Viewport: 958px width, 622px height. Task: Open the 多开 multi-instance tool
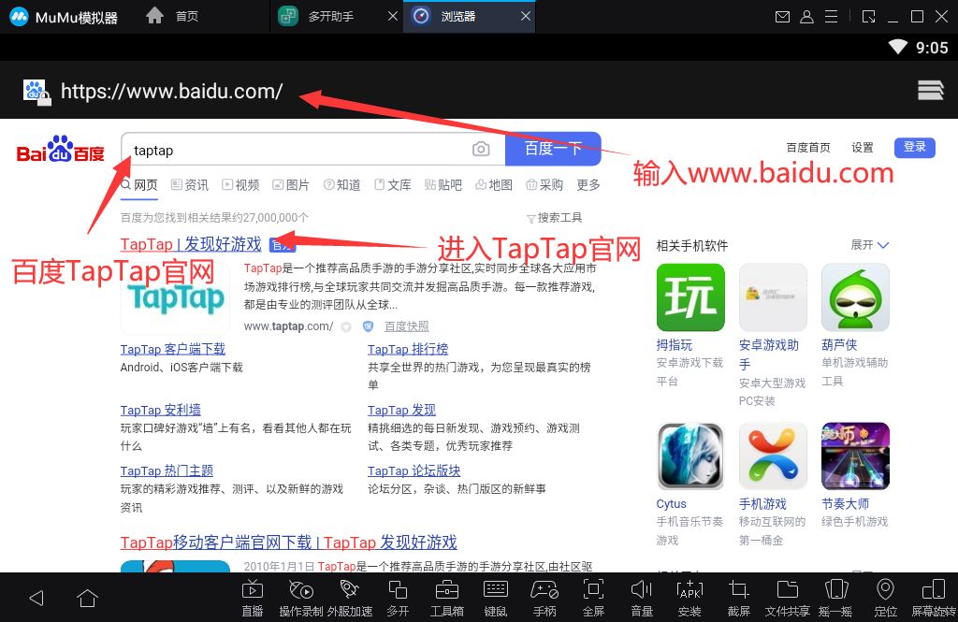398,598
